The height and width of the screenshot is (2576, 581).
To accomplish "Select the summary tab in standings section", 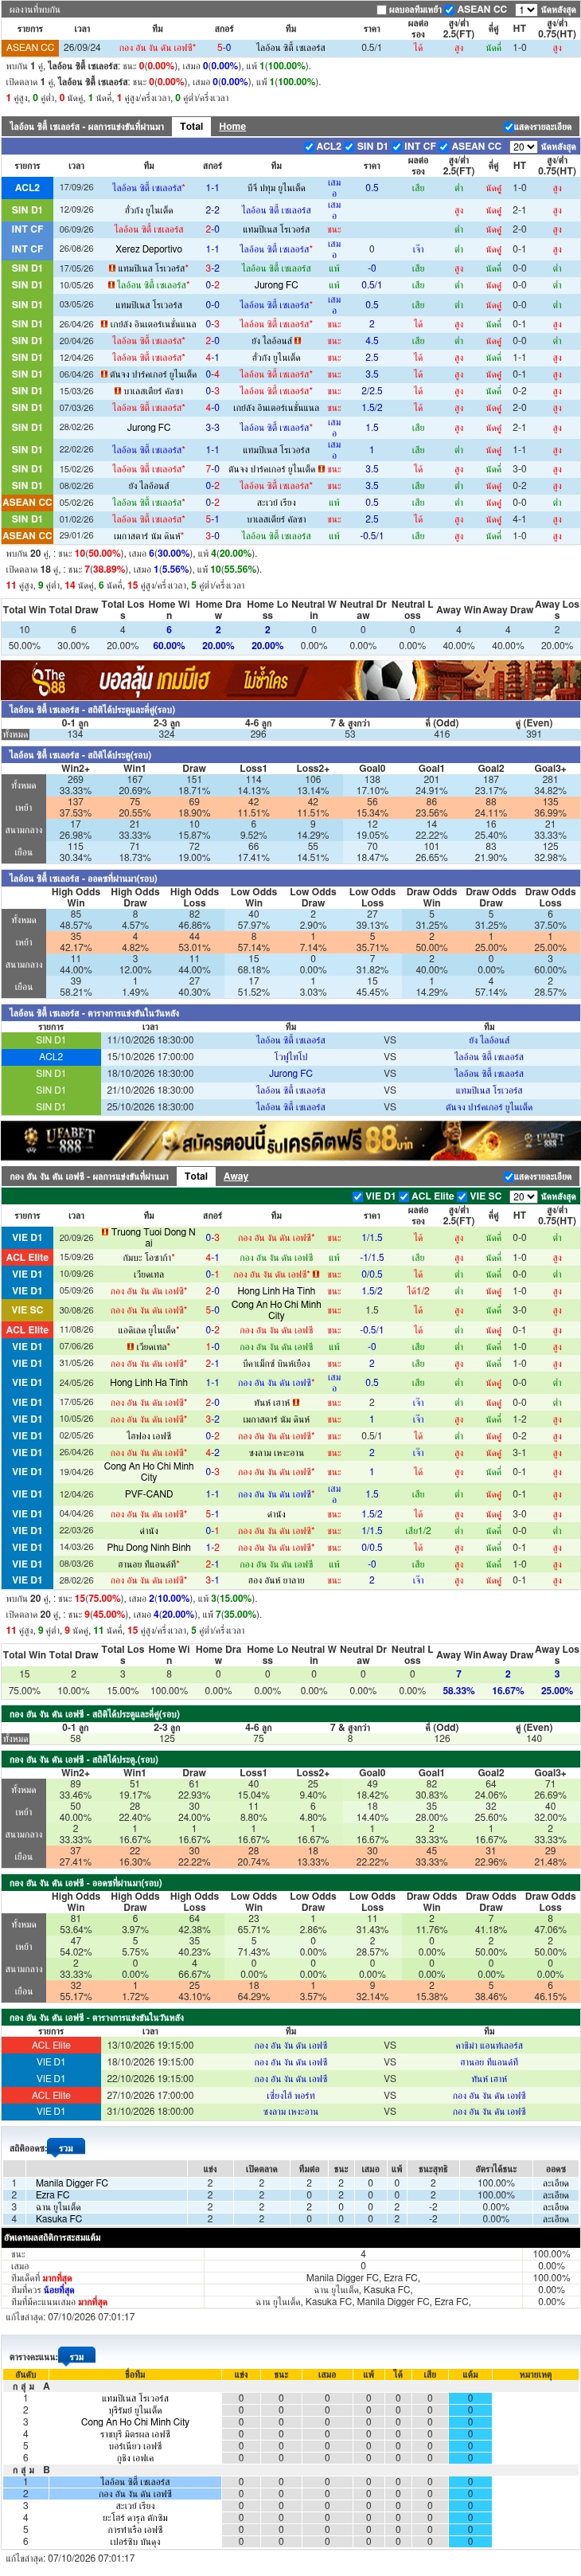I will click(76, 2358).
